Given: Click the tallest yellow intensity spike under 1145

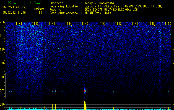Looking at the screenshot, I should point(85,105).
